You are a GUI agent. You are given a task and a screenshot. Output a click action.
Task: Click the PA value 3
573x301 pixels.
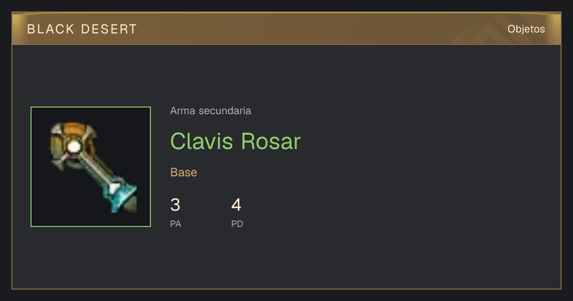pyautogui.click(x=175, y=205)
